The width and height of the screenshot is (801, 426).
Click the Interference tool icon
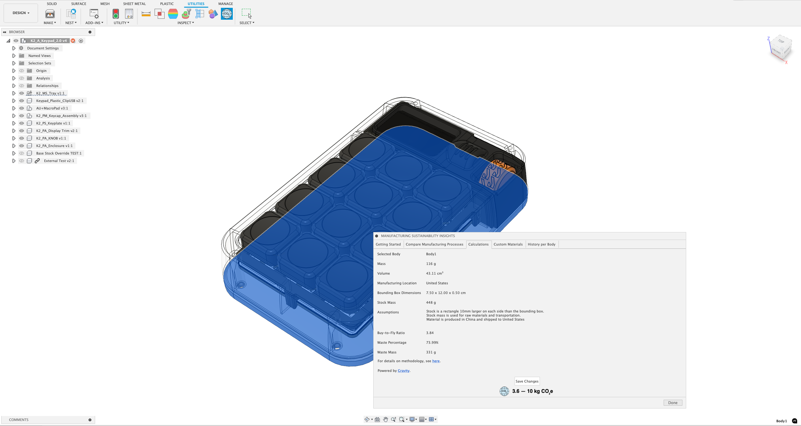(159, 14)
